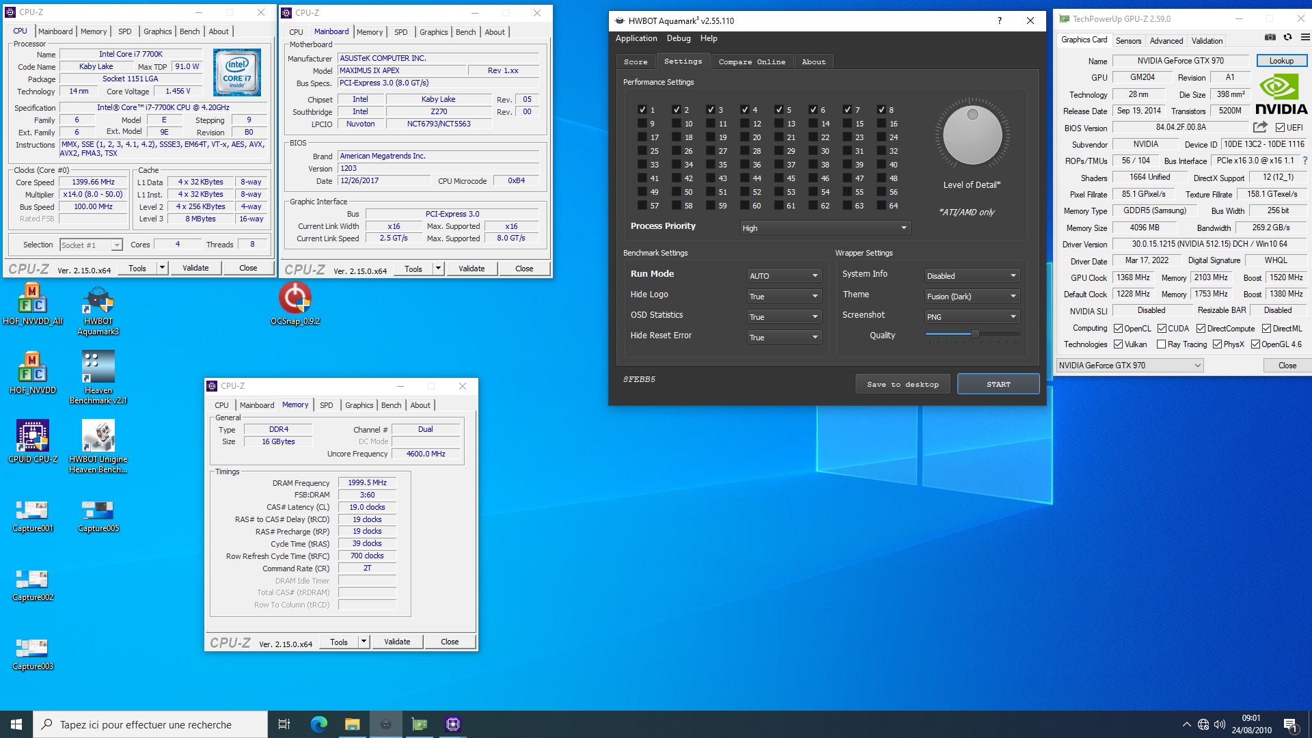Open the System Info dropdown
Viewport: 1312px width, 738px height.
972,275
